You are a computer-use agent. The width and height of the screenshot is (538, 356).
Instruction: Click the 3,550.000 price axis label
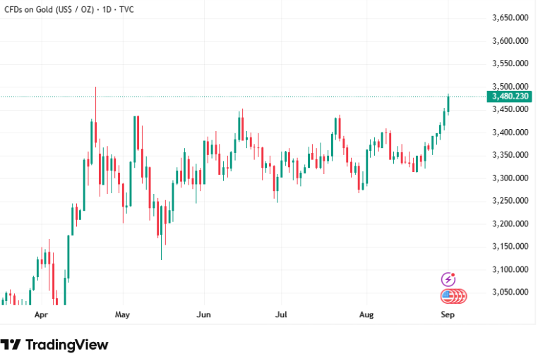pos(510,63)
